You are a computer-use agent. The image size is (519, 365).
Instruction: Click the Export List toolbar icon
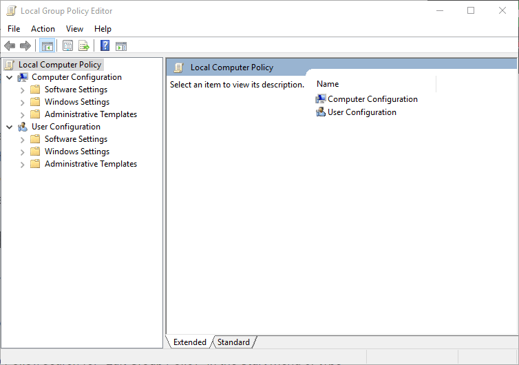(x=84, y=45)
